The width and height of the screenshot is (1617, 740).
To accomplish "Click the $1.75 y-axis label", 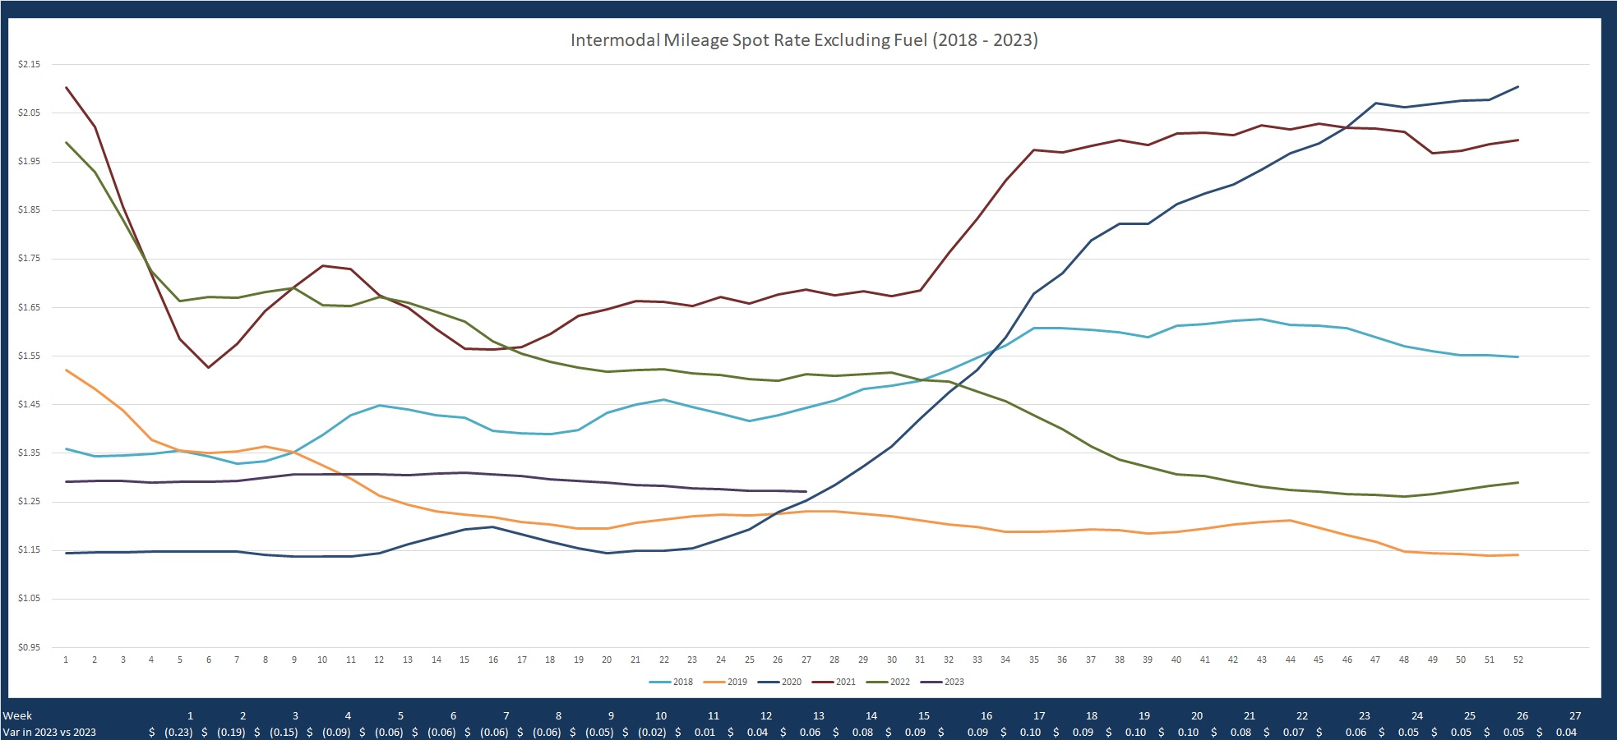I will pos(29,258).
